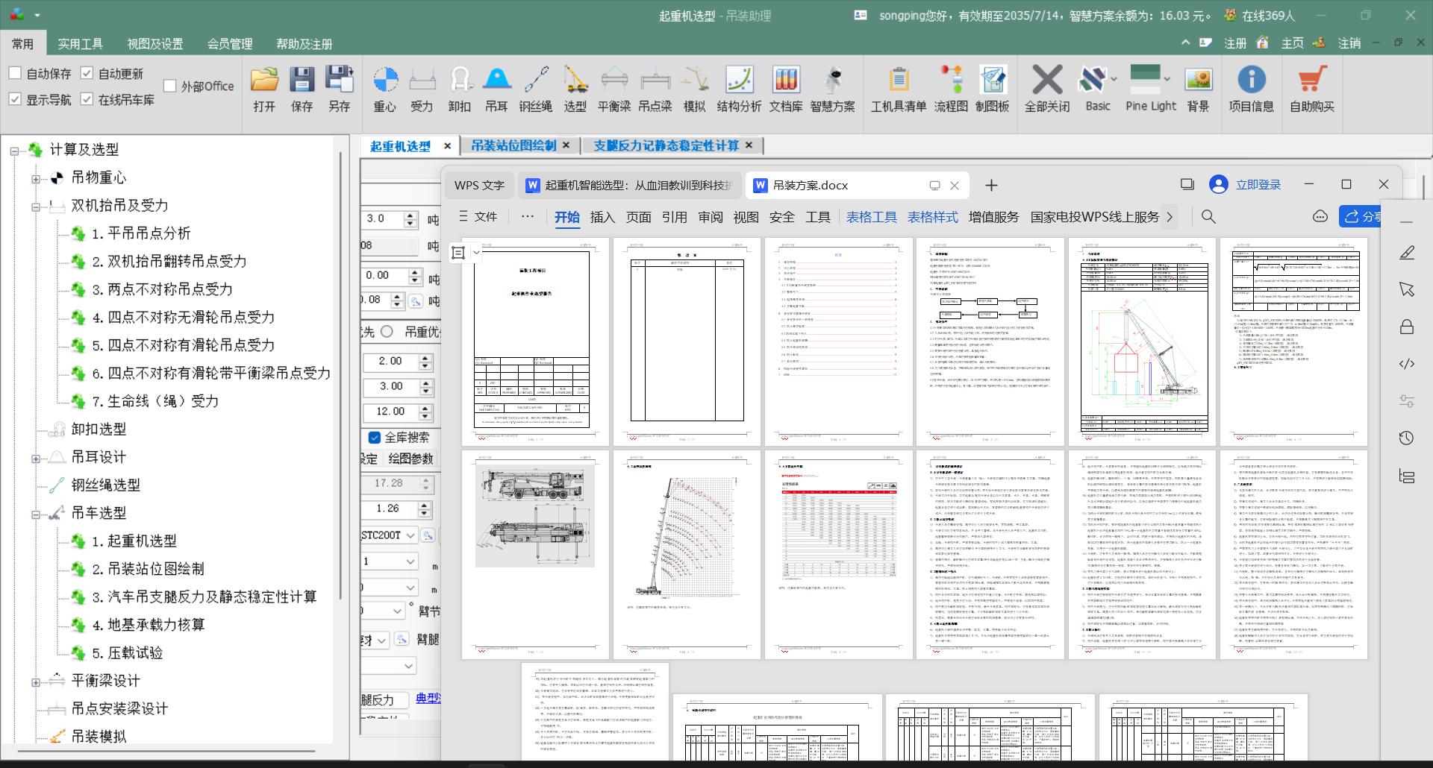Viewport: 1433px width, 768px height.
Task: Open the 文档库 document library
Action: (786, 80)
